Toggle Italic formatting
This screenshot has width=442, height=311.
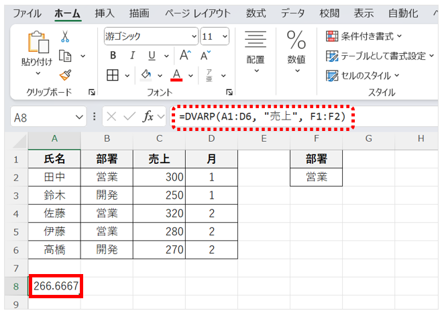click(x=131, y=56)
